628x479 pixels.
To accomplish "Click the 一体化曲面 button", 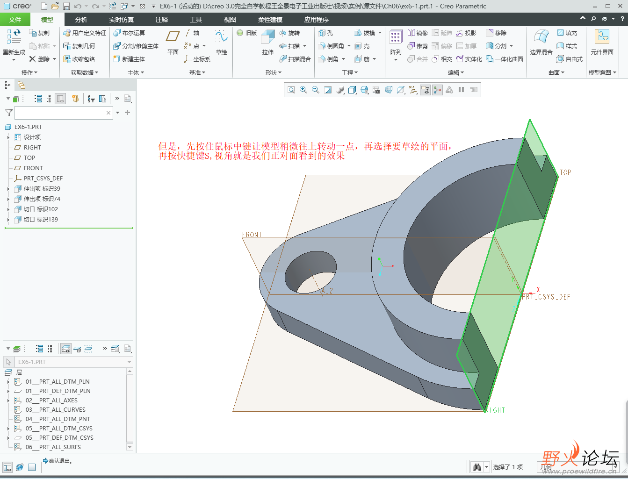I will click(505, 59).
